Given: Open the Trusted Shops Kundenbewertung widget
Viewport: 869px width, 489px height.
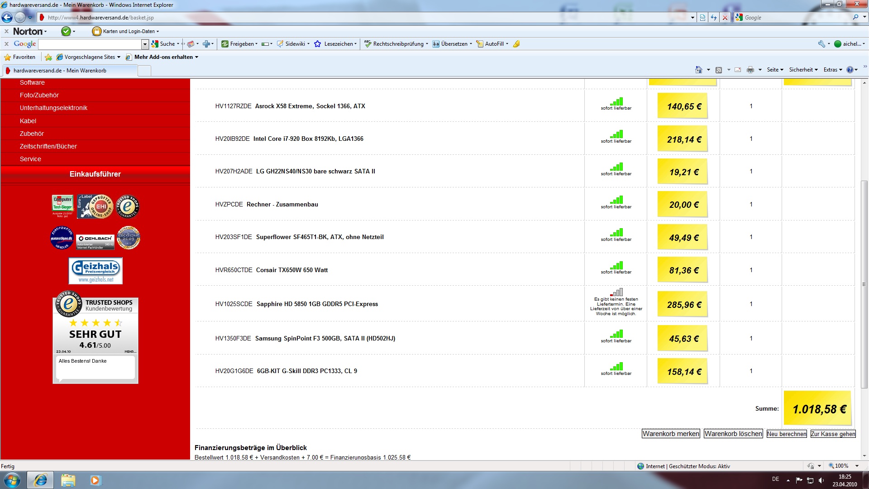Looking at the screenshot, I should pos(95,337).
